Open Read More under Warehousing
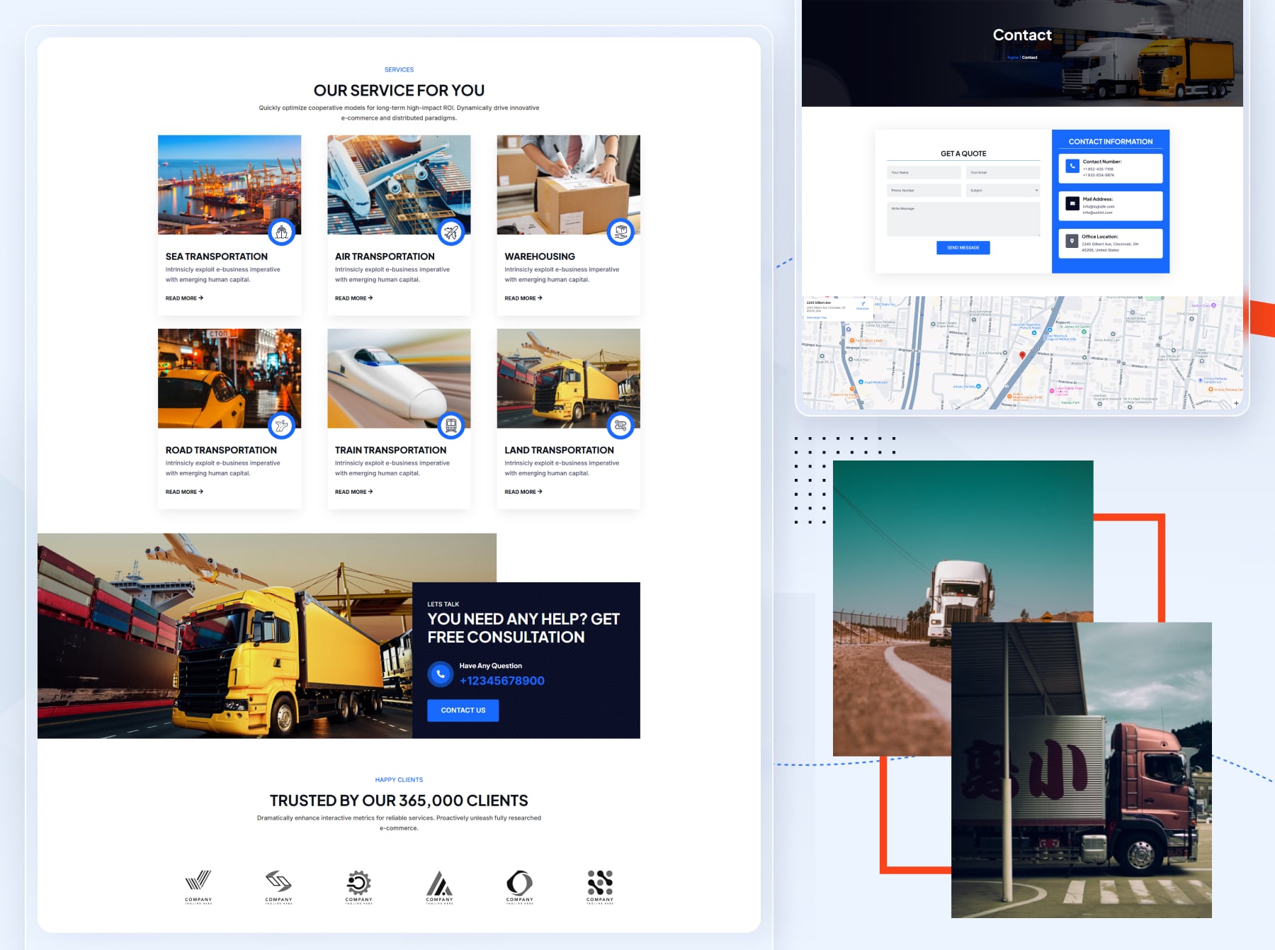1275x950 pixels. point(523,298)
